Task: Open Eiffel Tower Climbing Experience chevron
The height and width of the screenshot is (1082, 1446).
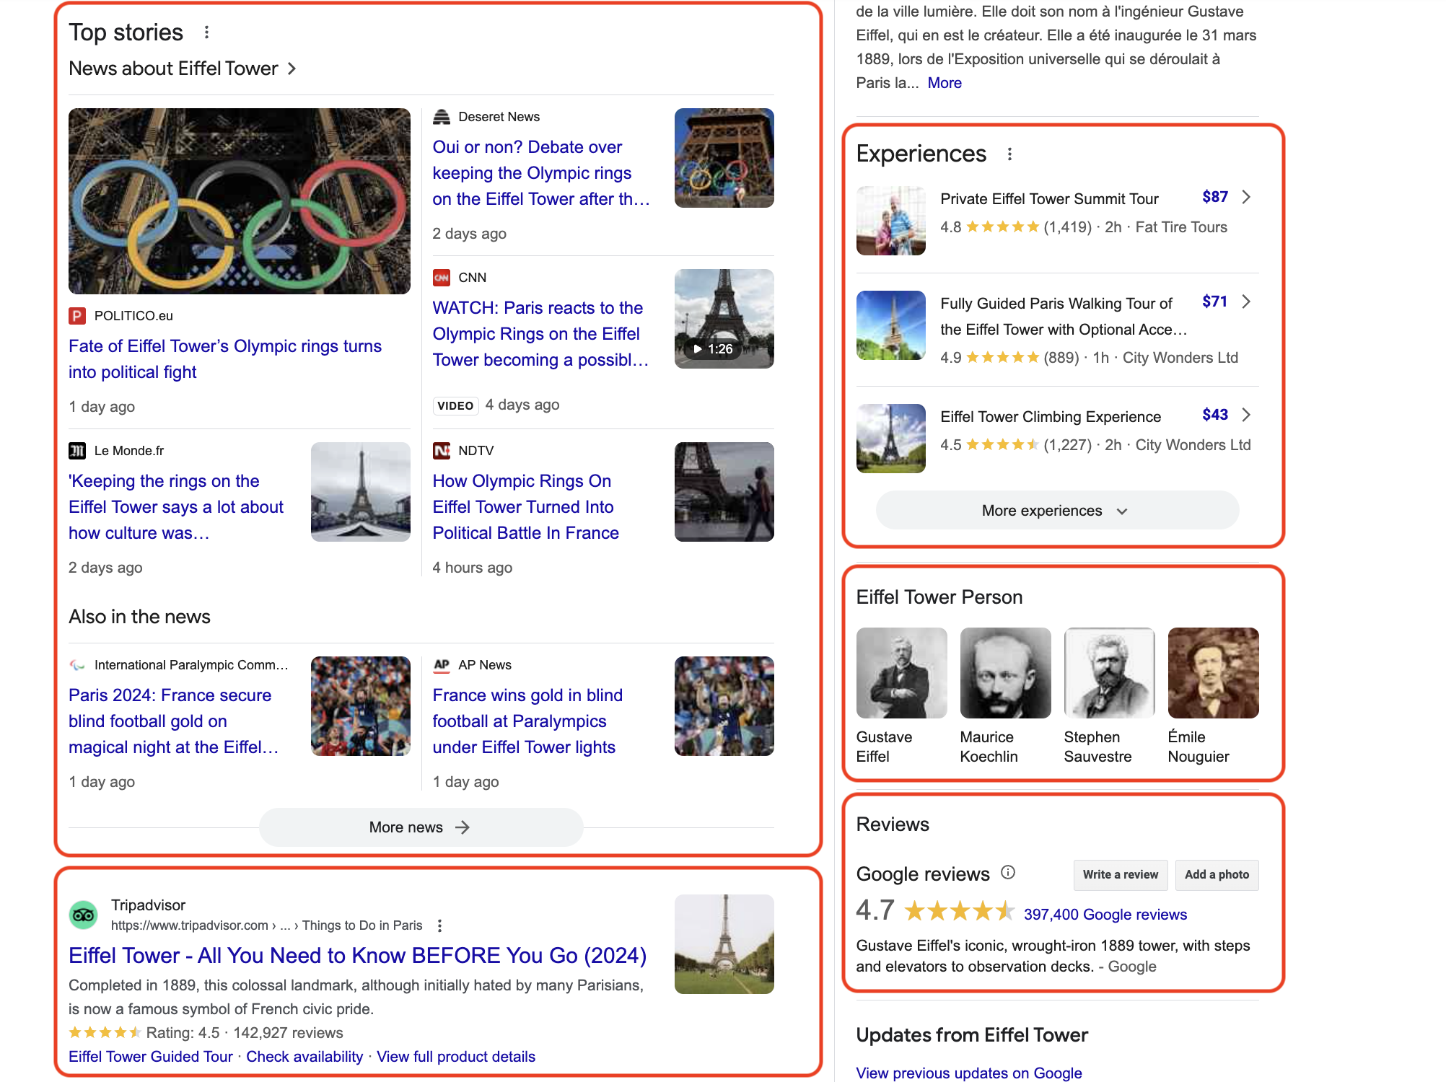Action: pos(1246,415)
